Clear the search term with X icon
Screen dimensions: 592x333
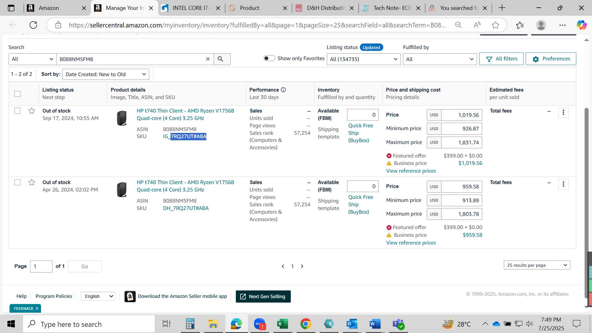pyautogui.click(x=208, y=59)
